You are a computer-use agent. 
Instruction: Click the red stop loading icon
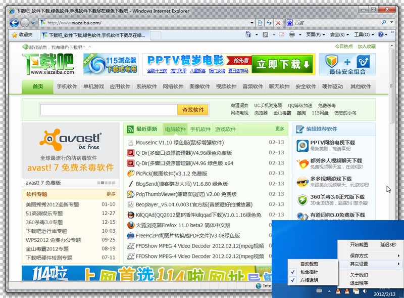click(x=278, y=23)
